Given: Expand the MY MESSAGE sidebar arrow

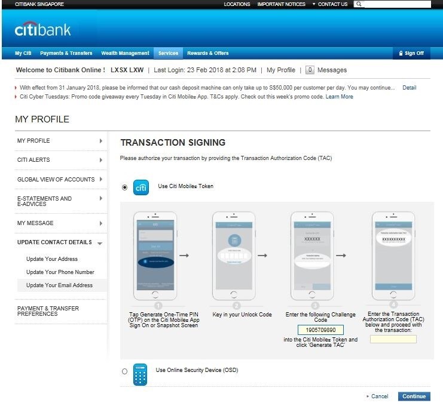Looking at the screenshot, I should pyautogui.click(x=101, y=223).
